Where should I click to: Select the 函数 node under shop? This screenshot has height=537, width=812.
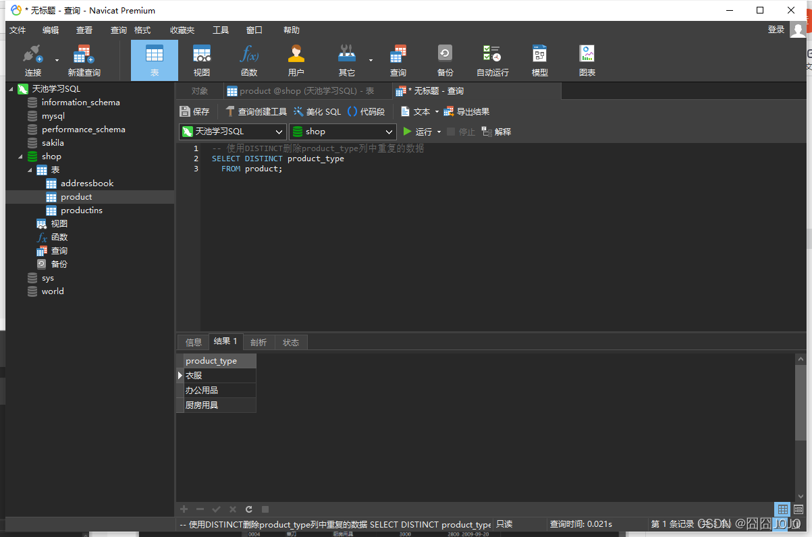tap(59, 237)
